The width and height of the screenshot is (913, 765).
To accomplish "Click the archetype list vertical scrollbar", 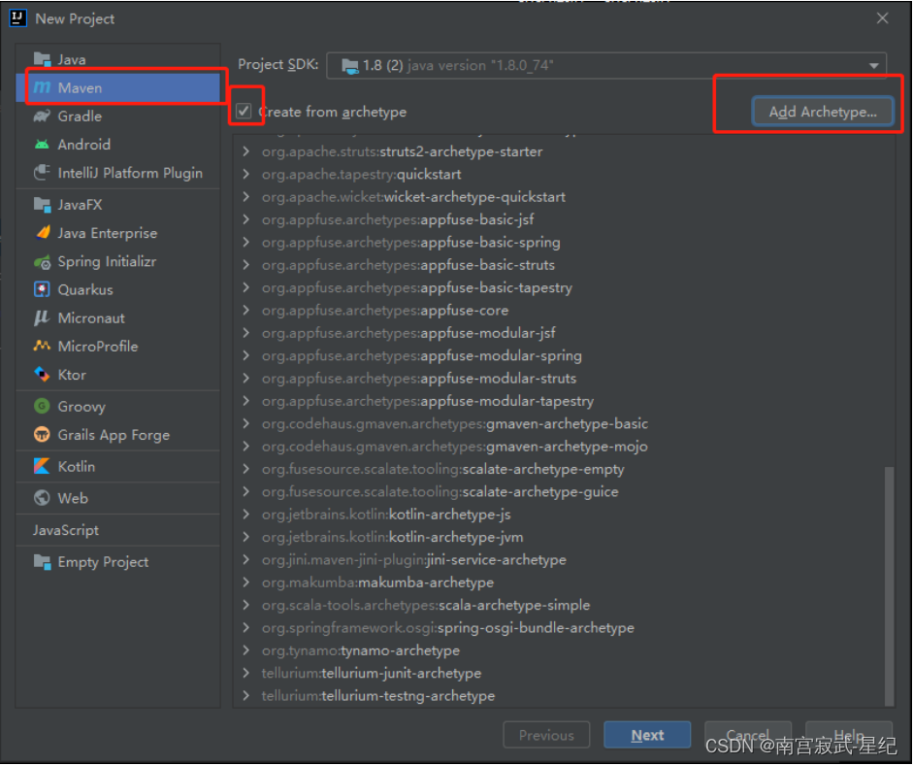I will click(889, 585).
